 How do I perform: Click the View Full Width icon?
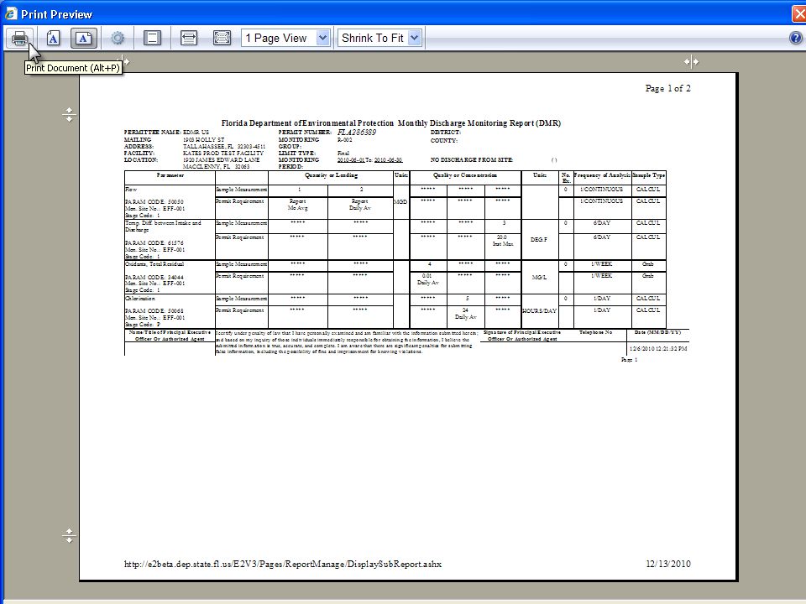(189, 38)
